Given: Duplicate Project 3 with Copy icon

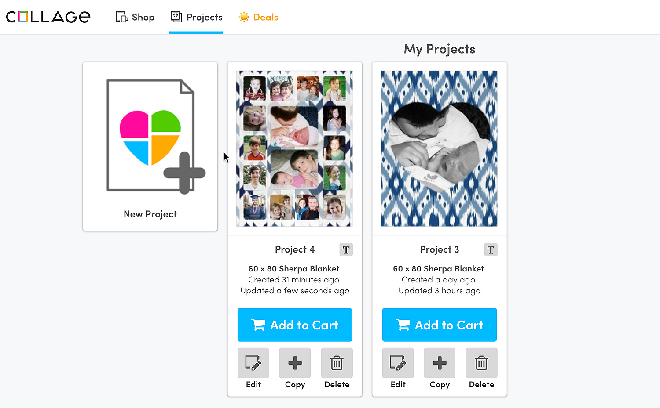Looking at the screenshot, I should [440, 363].
